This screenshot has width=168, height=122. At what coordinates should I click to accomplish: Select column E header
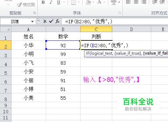(x=160, y=29)
